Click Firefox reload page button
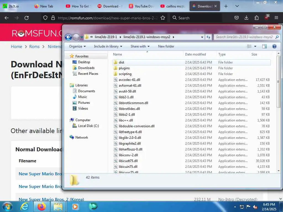 pyautogui.click(x=27, y=18)
